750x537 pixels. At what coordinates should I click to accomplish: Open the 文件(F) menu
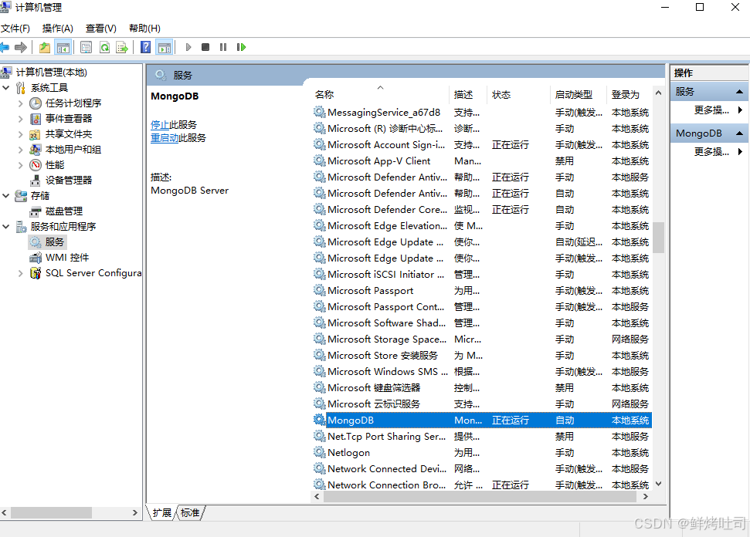coord(15,29)
